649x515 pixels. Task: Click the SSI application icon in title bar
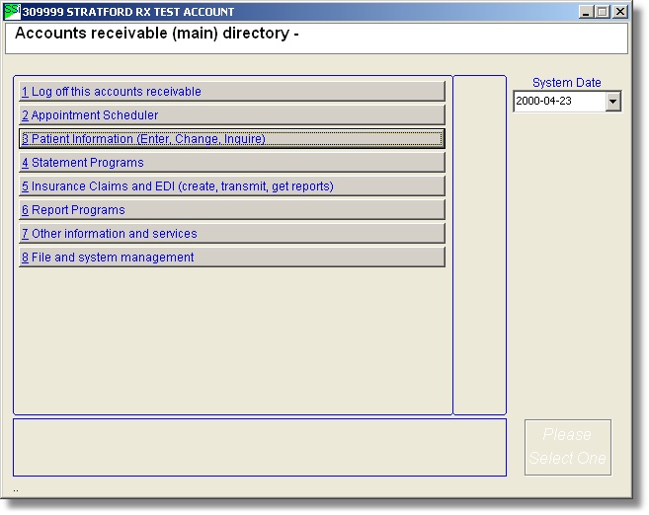click(12, 12)
